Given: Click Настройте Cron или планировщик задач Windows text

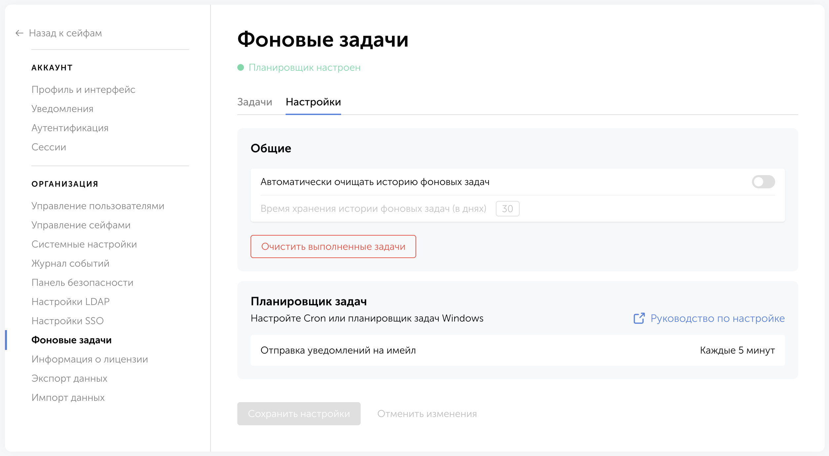Looking at the screenshot, I should (367, 318).
